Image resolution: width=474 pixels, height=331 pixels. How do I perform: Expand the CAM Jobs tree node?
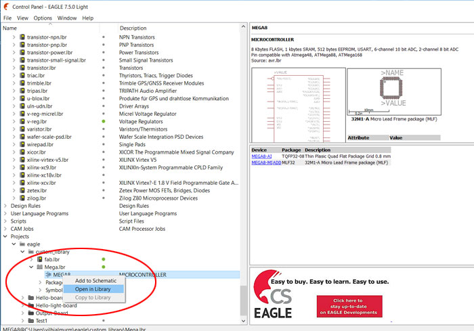coord(5,229)
